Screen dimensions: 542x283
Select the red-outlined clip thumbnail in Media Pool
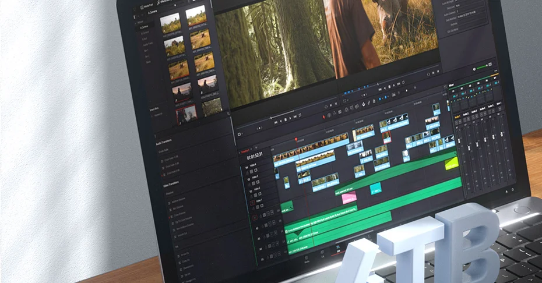186,114
